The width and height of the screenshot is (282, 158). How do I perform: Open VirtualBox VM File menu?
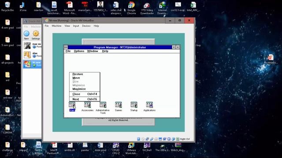pyautogui.click(x=47, y=26)
